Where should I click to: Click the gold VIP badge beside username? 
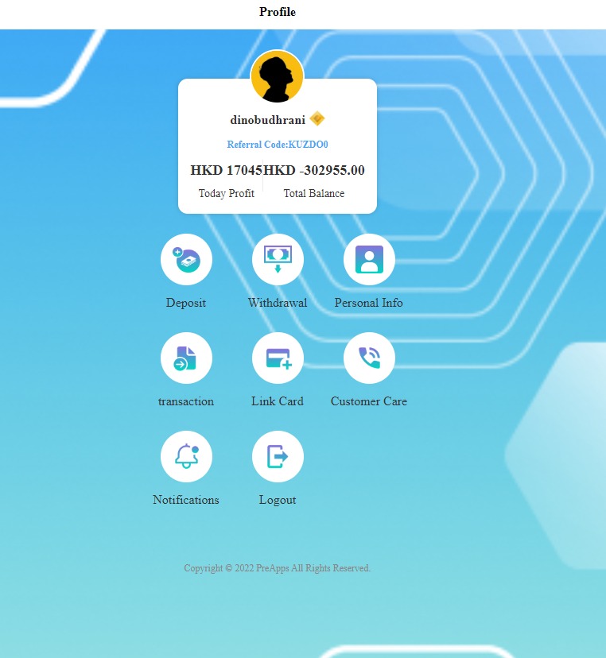[317, 119]
